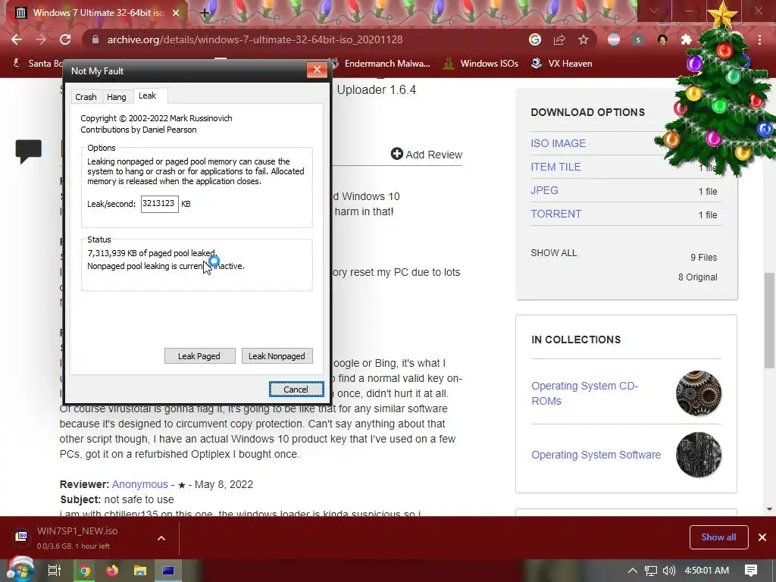The height and width of the screenshot is (582, 776).
Task: Click the 8 Original files link
Action: [x=697, y=277]
